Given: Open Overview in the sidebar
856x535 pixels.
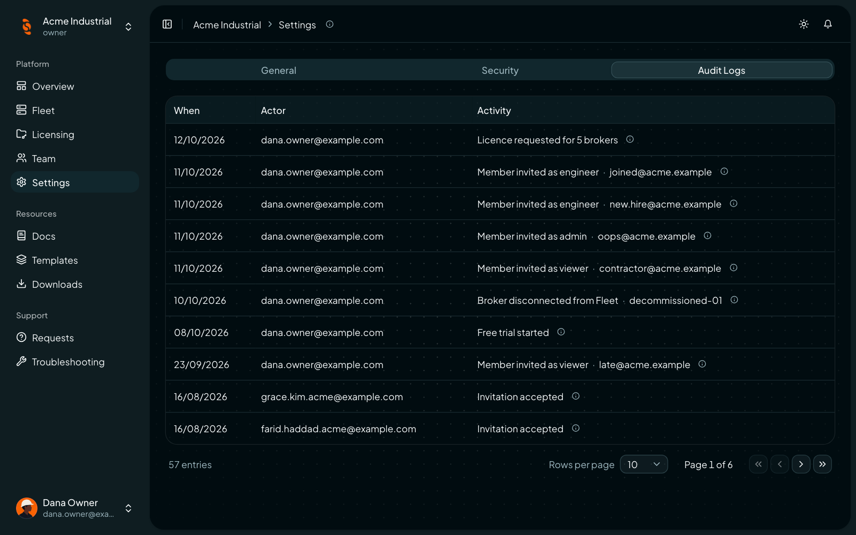Looking at the screenshot, I should coord(75,86).
